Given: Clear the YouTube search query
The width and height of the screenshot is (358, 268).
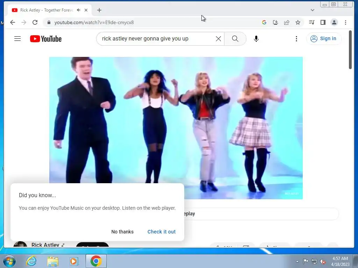Looking at the screenshot, I should click(x=219, y=39).
